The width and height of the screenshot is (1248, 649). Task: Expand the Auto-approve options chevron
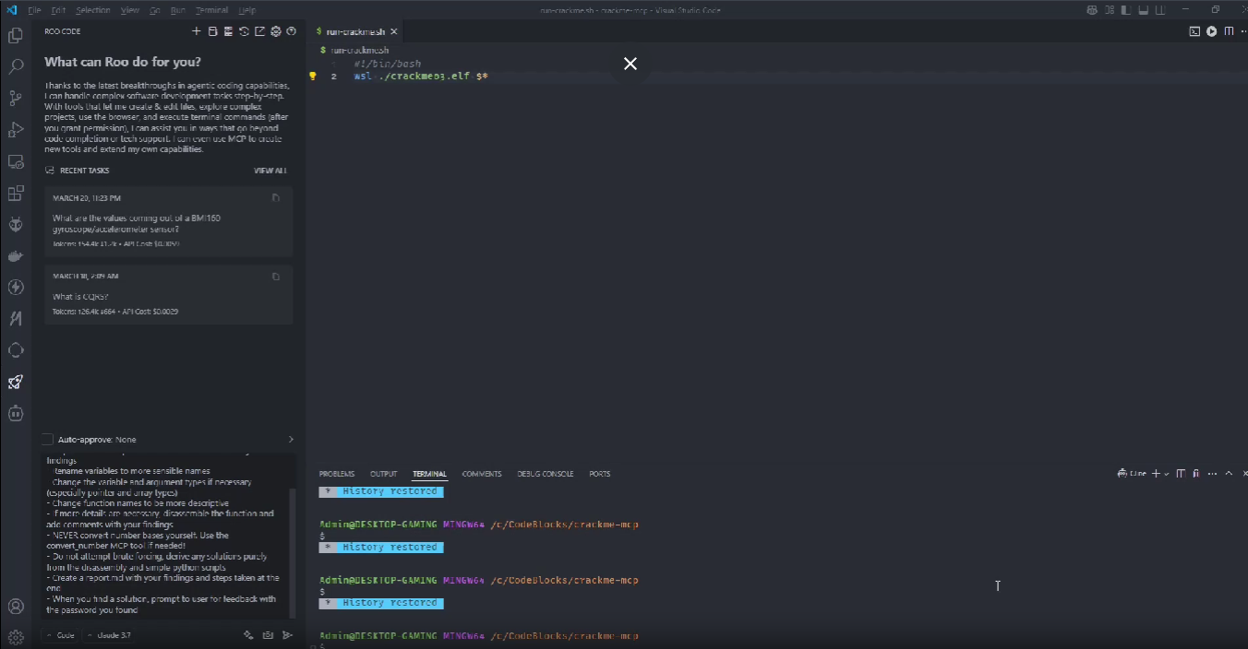pyautogui.click(x=291, y=440)
